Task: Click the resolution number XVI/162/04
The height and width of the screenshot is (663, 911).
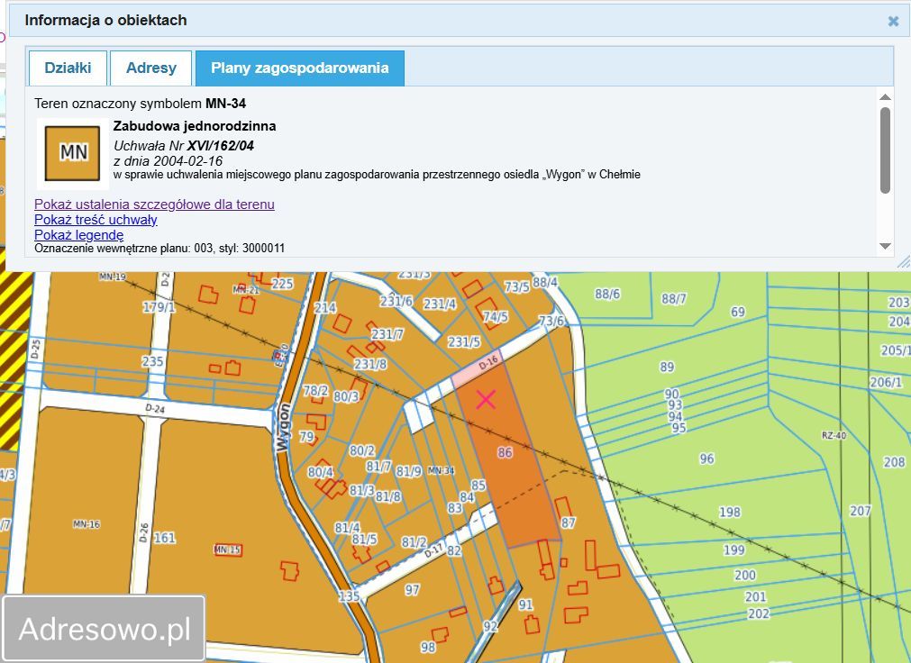Action: 220,146
